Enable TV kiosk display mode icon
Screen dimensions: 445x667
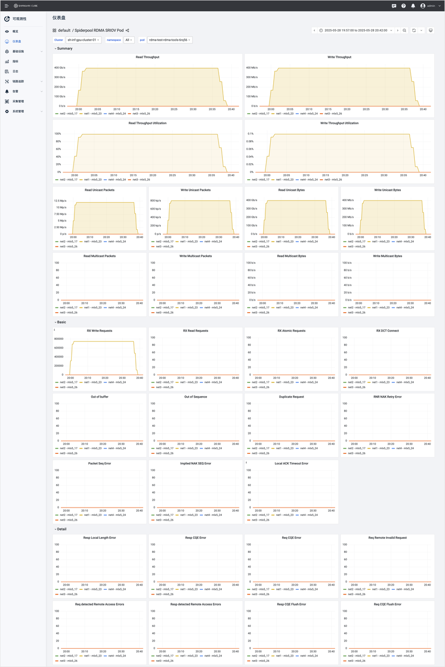pos(431,30)
